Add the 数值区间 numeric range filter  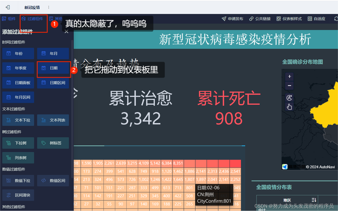tap(53, 180)
